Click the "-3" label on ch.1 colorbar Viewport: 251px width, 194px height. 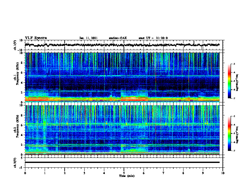click(x=234, y=64)
